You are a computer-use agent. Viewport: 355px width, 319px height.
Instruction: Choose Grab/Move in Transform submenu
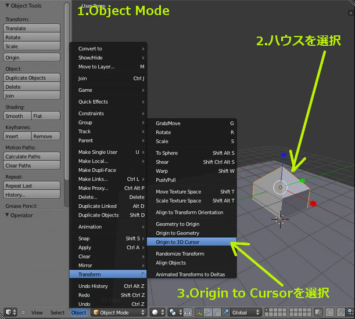[x=192, y=124]
